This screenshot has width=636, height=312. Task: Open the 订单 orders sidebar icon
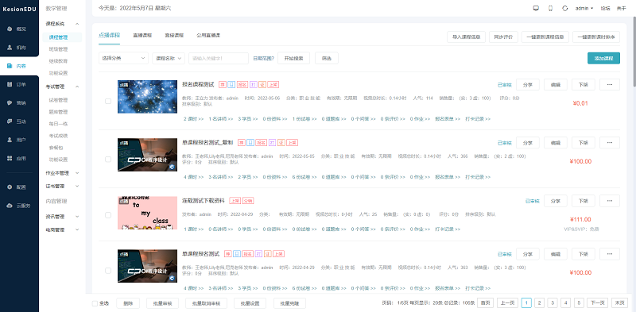[10, 84]
